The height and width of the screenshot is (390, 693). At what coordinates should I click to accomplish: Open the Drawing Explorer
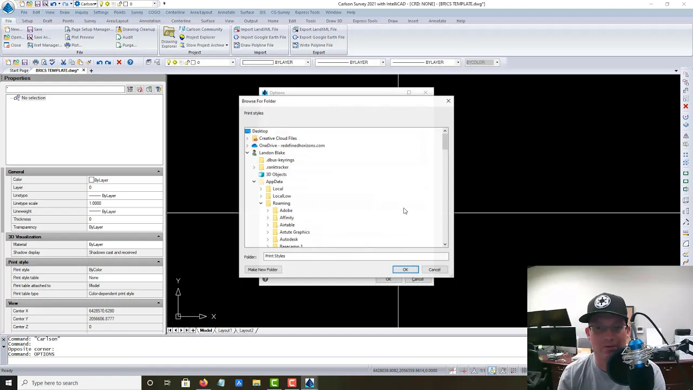[x=169, y=37]
